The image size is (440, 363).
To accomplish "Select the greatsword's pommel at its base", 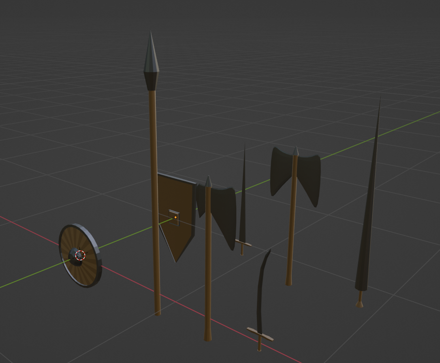I will coord(360,304).
